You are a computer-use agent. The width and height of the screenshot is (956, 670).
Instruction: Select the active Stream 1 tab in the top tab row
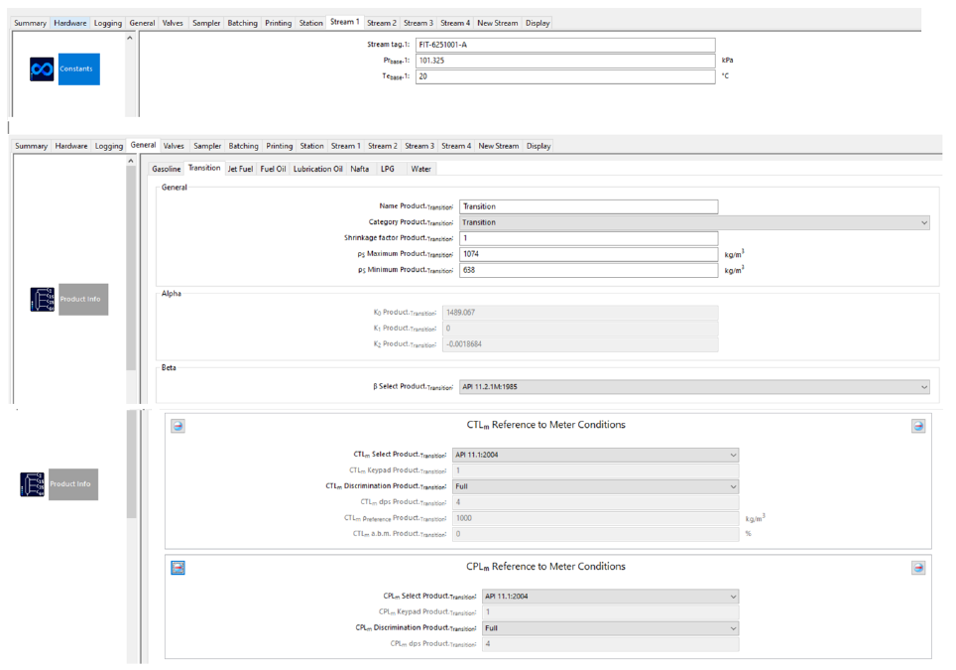pyautogui.click(x=344, y=22)
